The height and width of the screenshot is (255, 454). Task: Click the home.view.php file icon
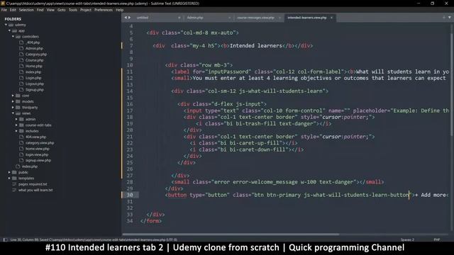tap(21, 149)
